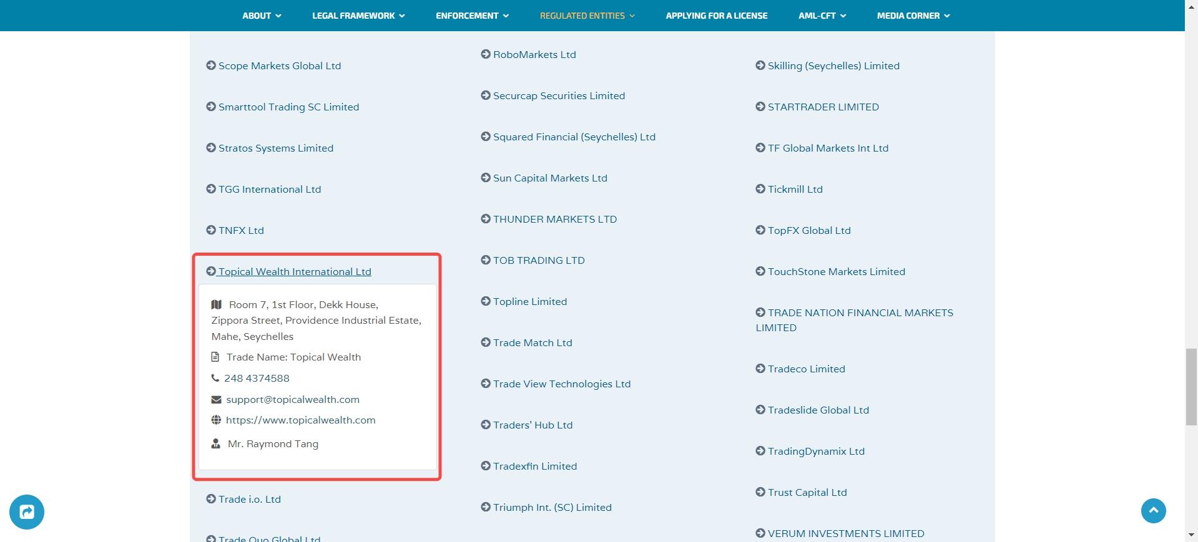Open the AML-CFT dropdown menu
Image resolution: width=1198 pixels, height=542 pixels.
click(x=822, y=16)
